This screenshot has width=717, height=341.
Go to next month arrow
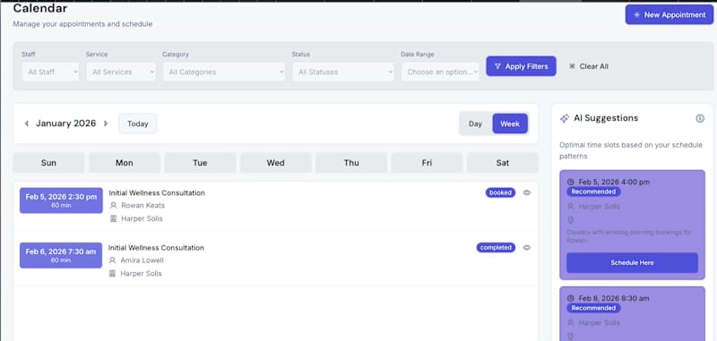point(106,124)
